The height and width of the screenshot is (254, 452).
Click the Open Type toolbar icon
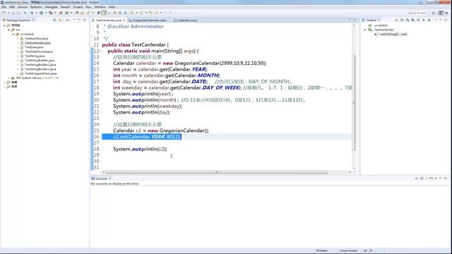click(x=77, y=13)
